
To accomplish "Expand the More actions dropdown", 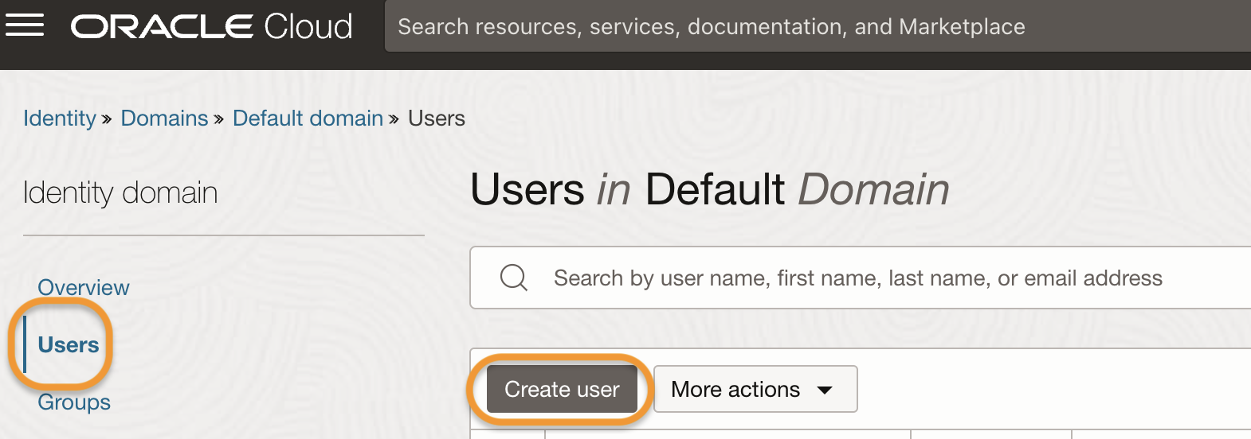I will (755, 389).
